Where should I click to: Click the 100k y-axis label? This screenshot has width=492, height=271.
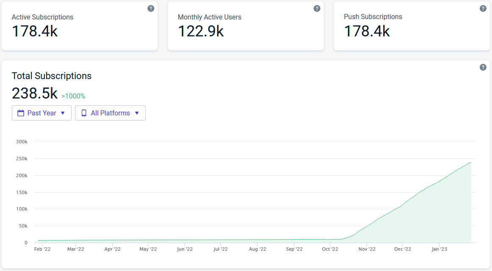point(22,209)
